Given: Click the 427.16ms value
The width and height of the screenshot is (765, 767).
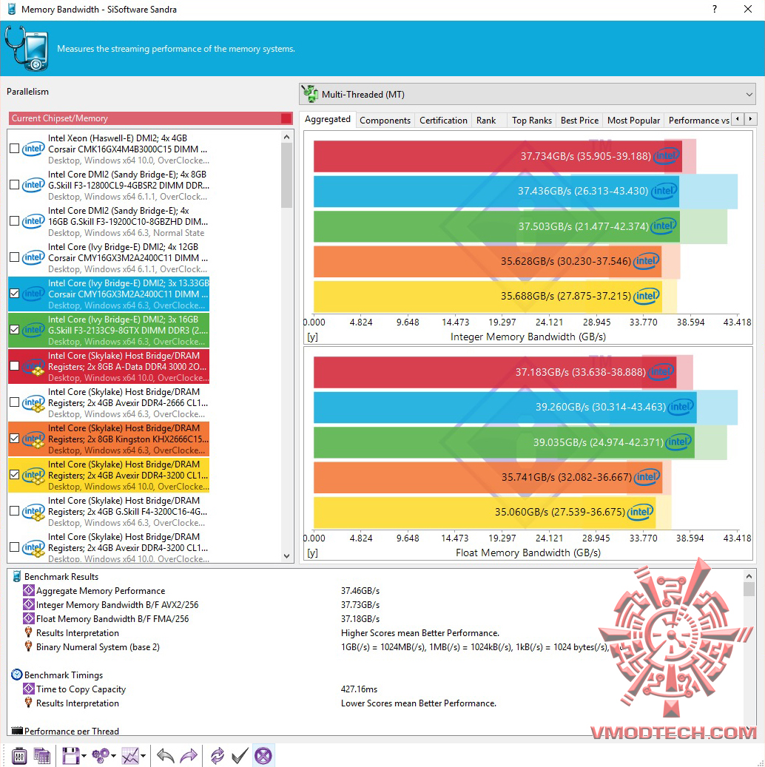Looking at the screenshot, I should (360, 689).
